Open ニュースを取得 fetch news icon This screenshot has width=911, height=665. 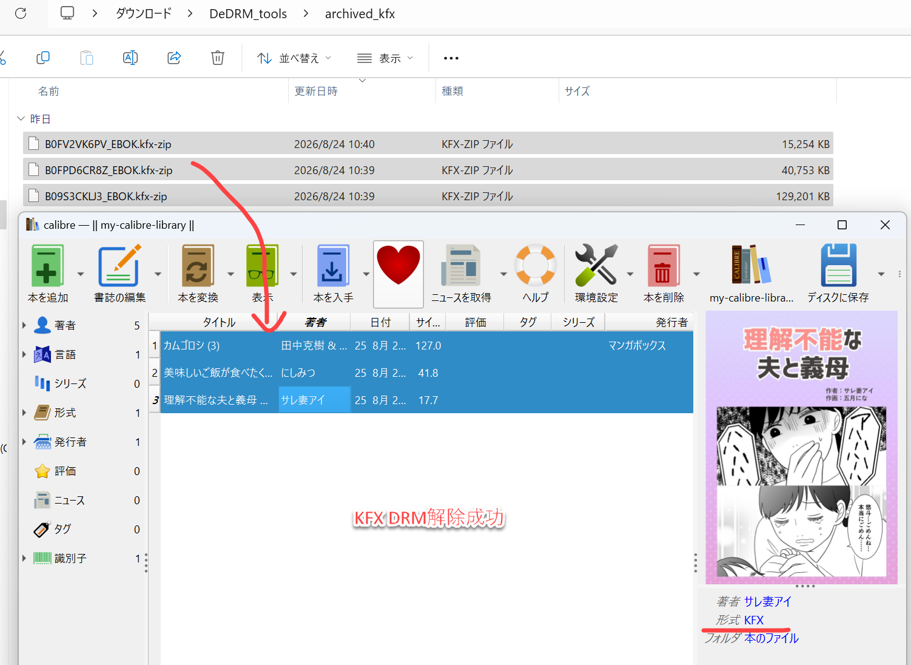click(x=461, y=266)
